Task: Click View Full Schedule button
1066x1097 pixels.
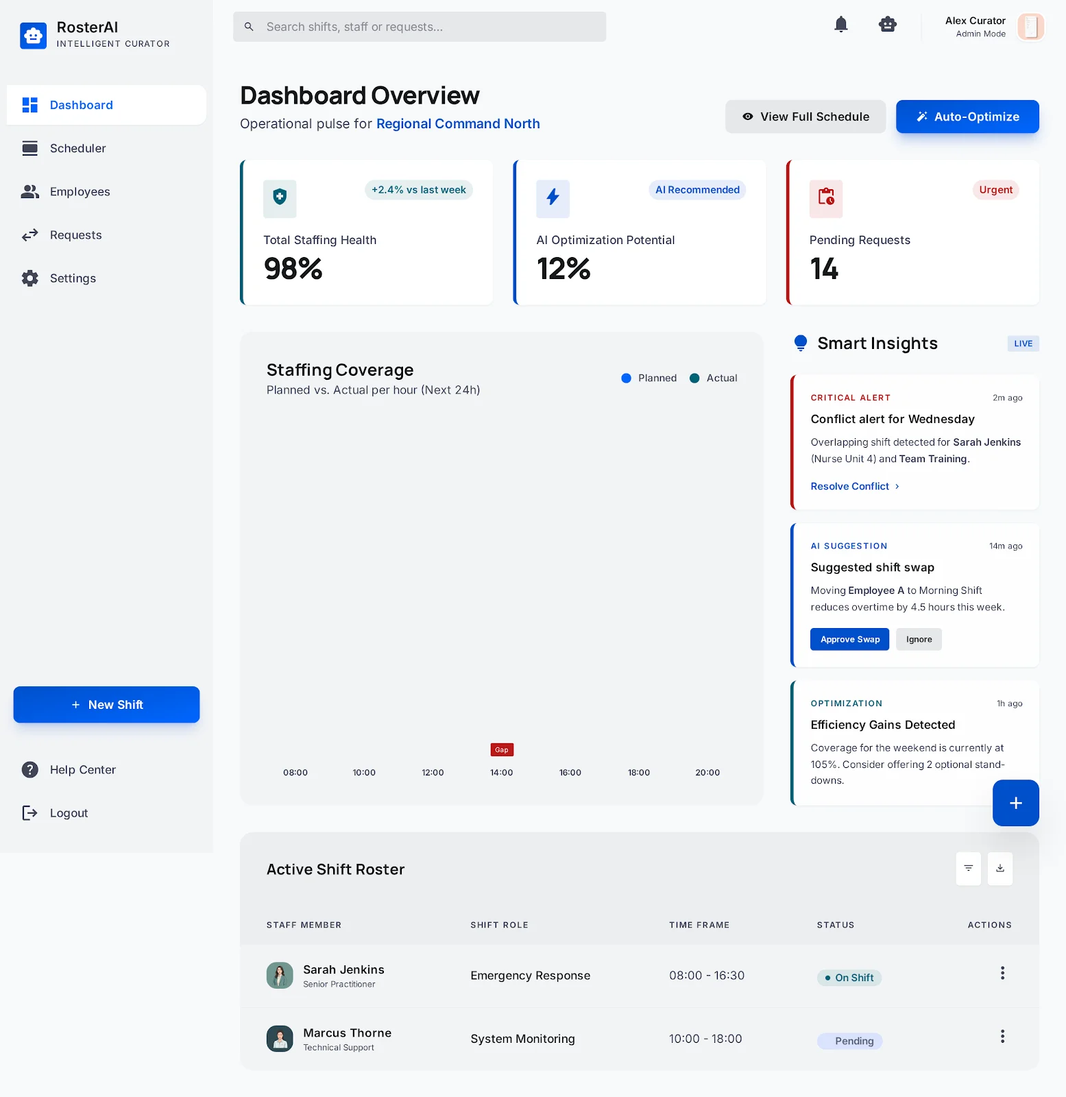Action: tap(805, 117)
